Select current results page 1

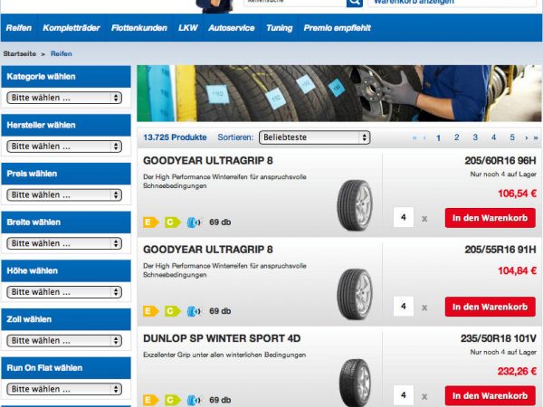click(438, 138)
